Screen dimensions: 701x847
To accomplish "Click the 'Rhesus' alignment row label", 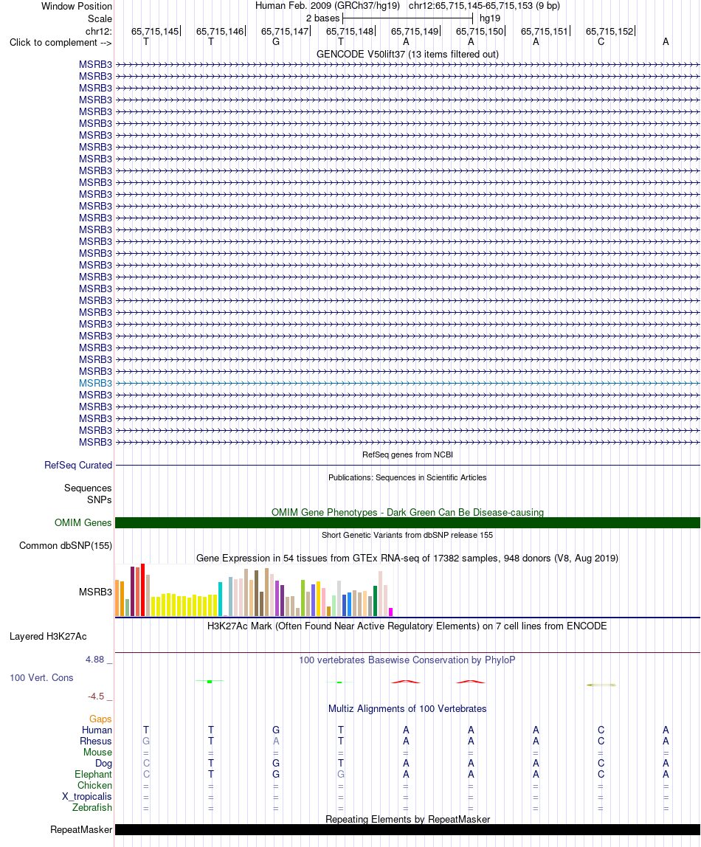I will tap(96, 741).
